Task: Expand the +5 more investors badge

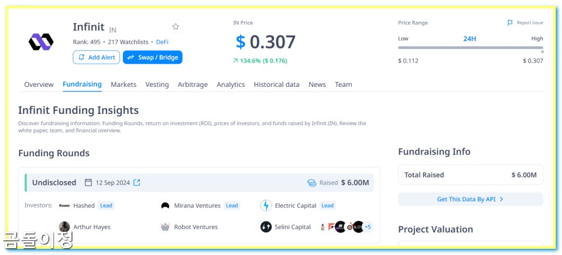Action: coord(368,227)
